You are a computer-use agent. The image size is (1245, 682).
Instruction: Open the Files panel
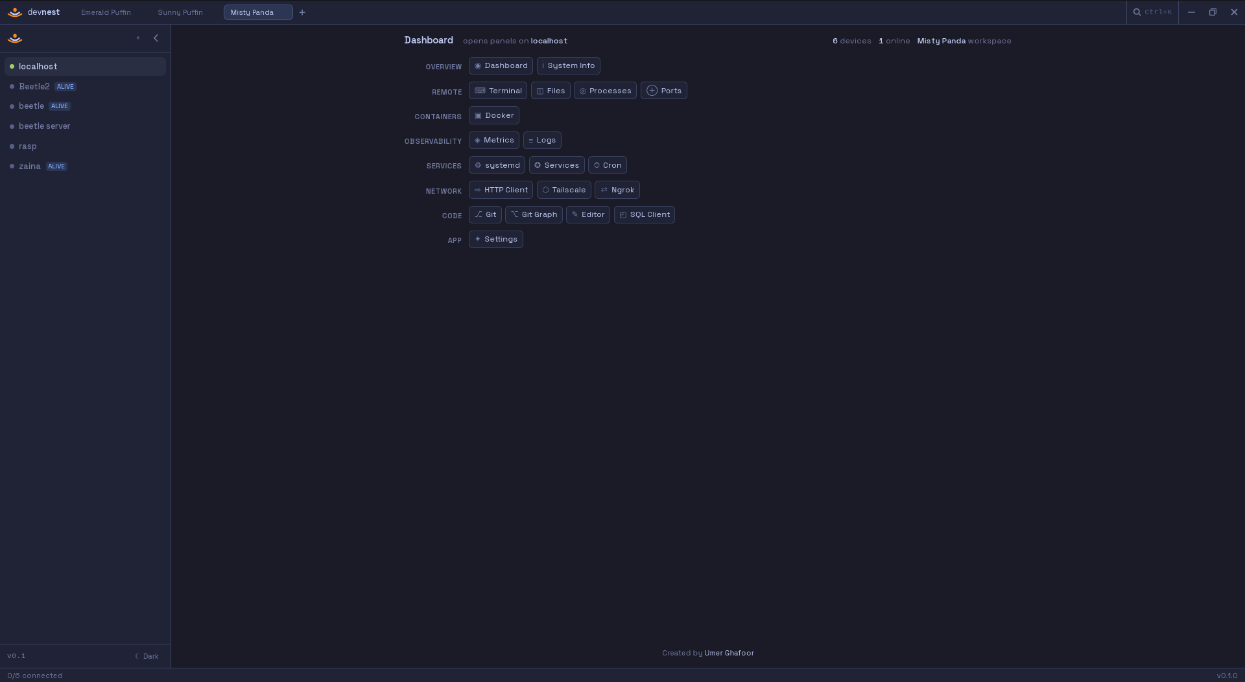pos(551,91)
